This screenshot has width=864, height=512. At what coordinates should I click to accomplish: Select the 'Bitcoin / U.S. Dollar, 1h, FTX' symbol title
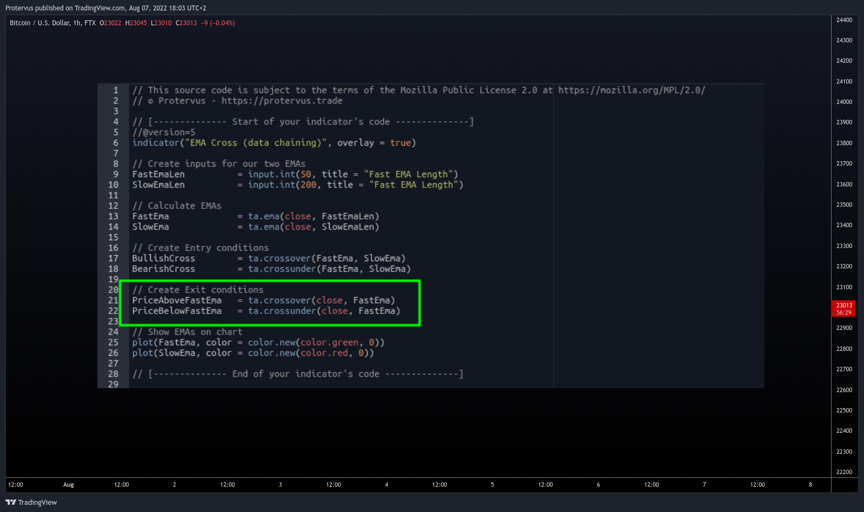(53, 23)
